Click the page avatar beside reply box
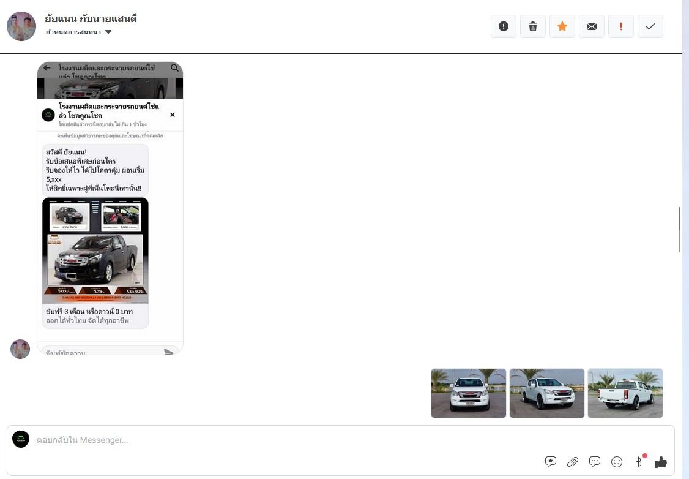Screen dimensions: 689x479 [x=21, y=439]
